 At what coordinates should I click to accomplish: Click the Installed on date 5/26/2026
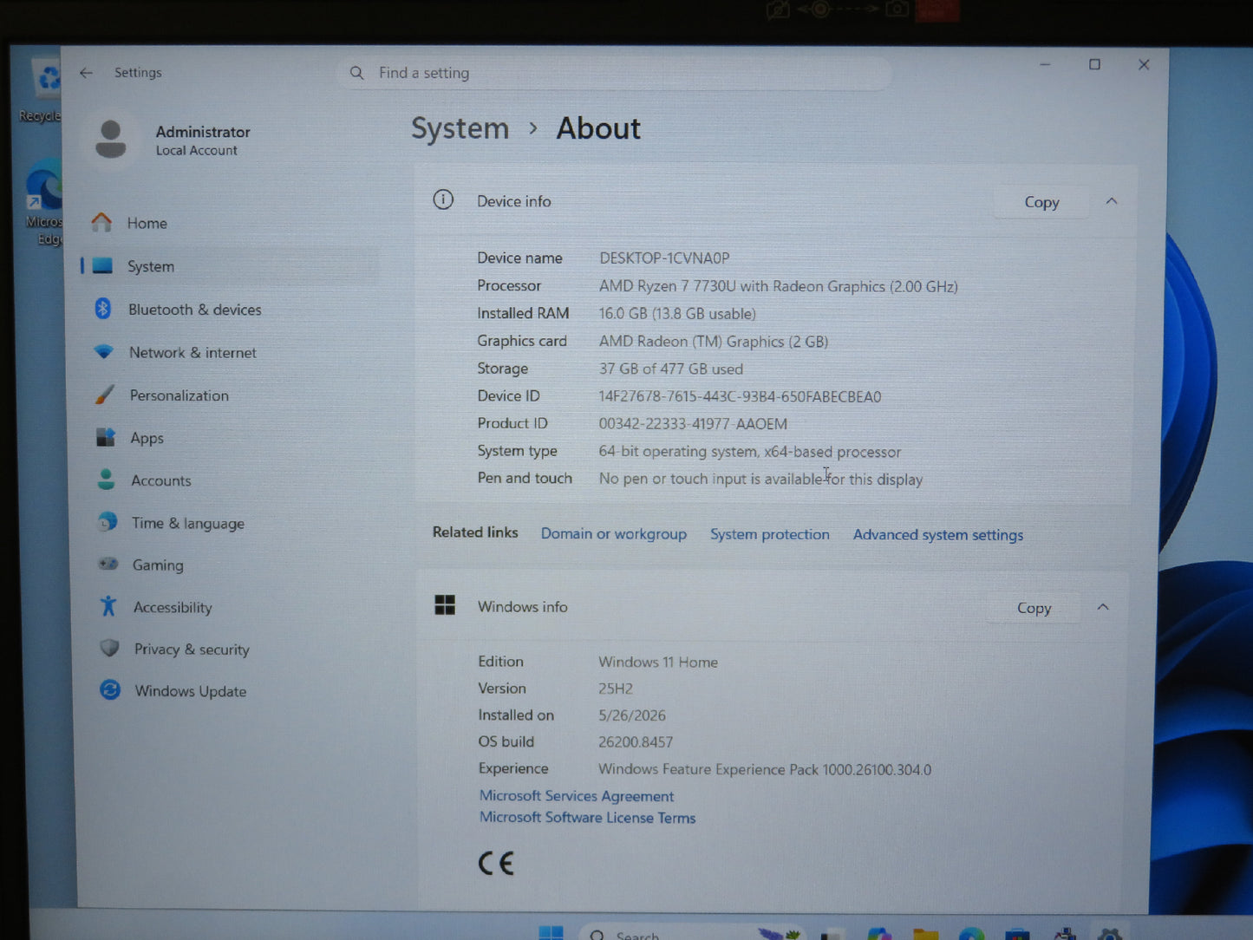coord(632,715)
